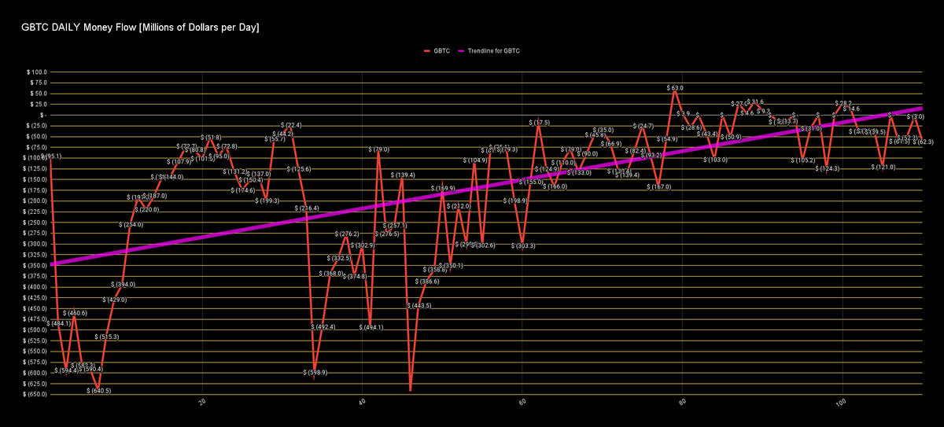This screenshot has width=944, height=427.
Task: Click the '$ (167.0)' data label
Action: point(659,187)
